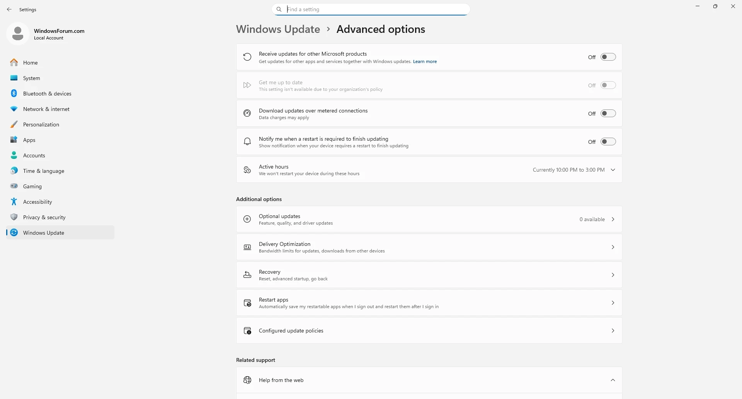
Task: Select Windows Update in the sidebar
Action: pos(60,232)
